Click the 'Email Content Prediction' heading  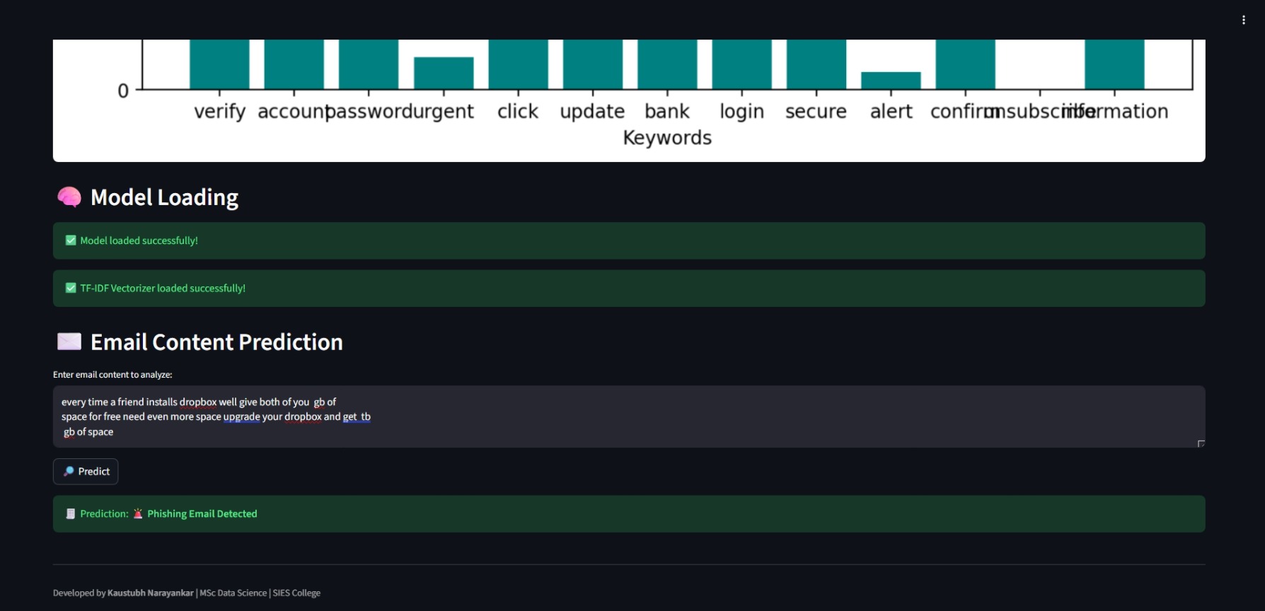point(216,342)
